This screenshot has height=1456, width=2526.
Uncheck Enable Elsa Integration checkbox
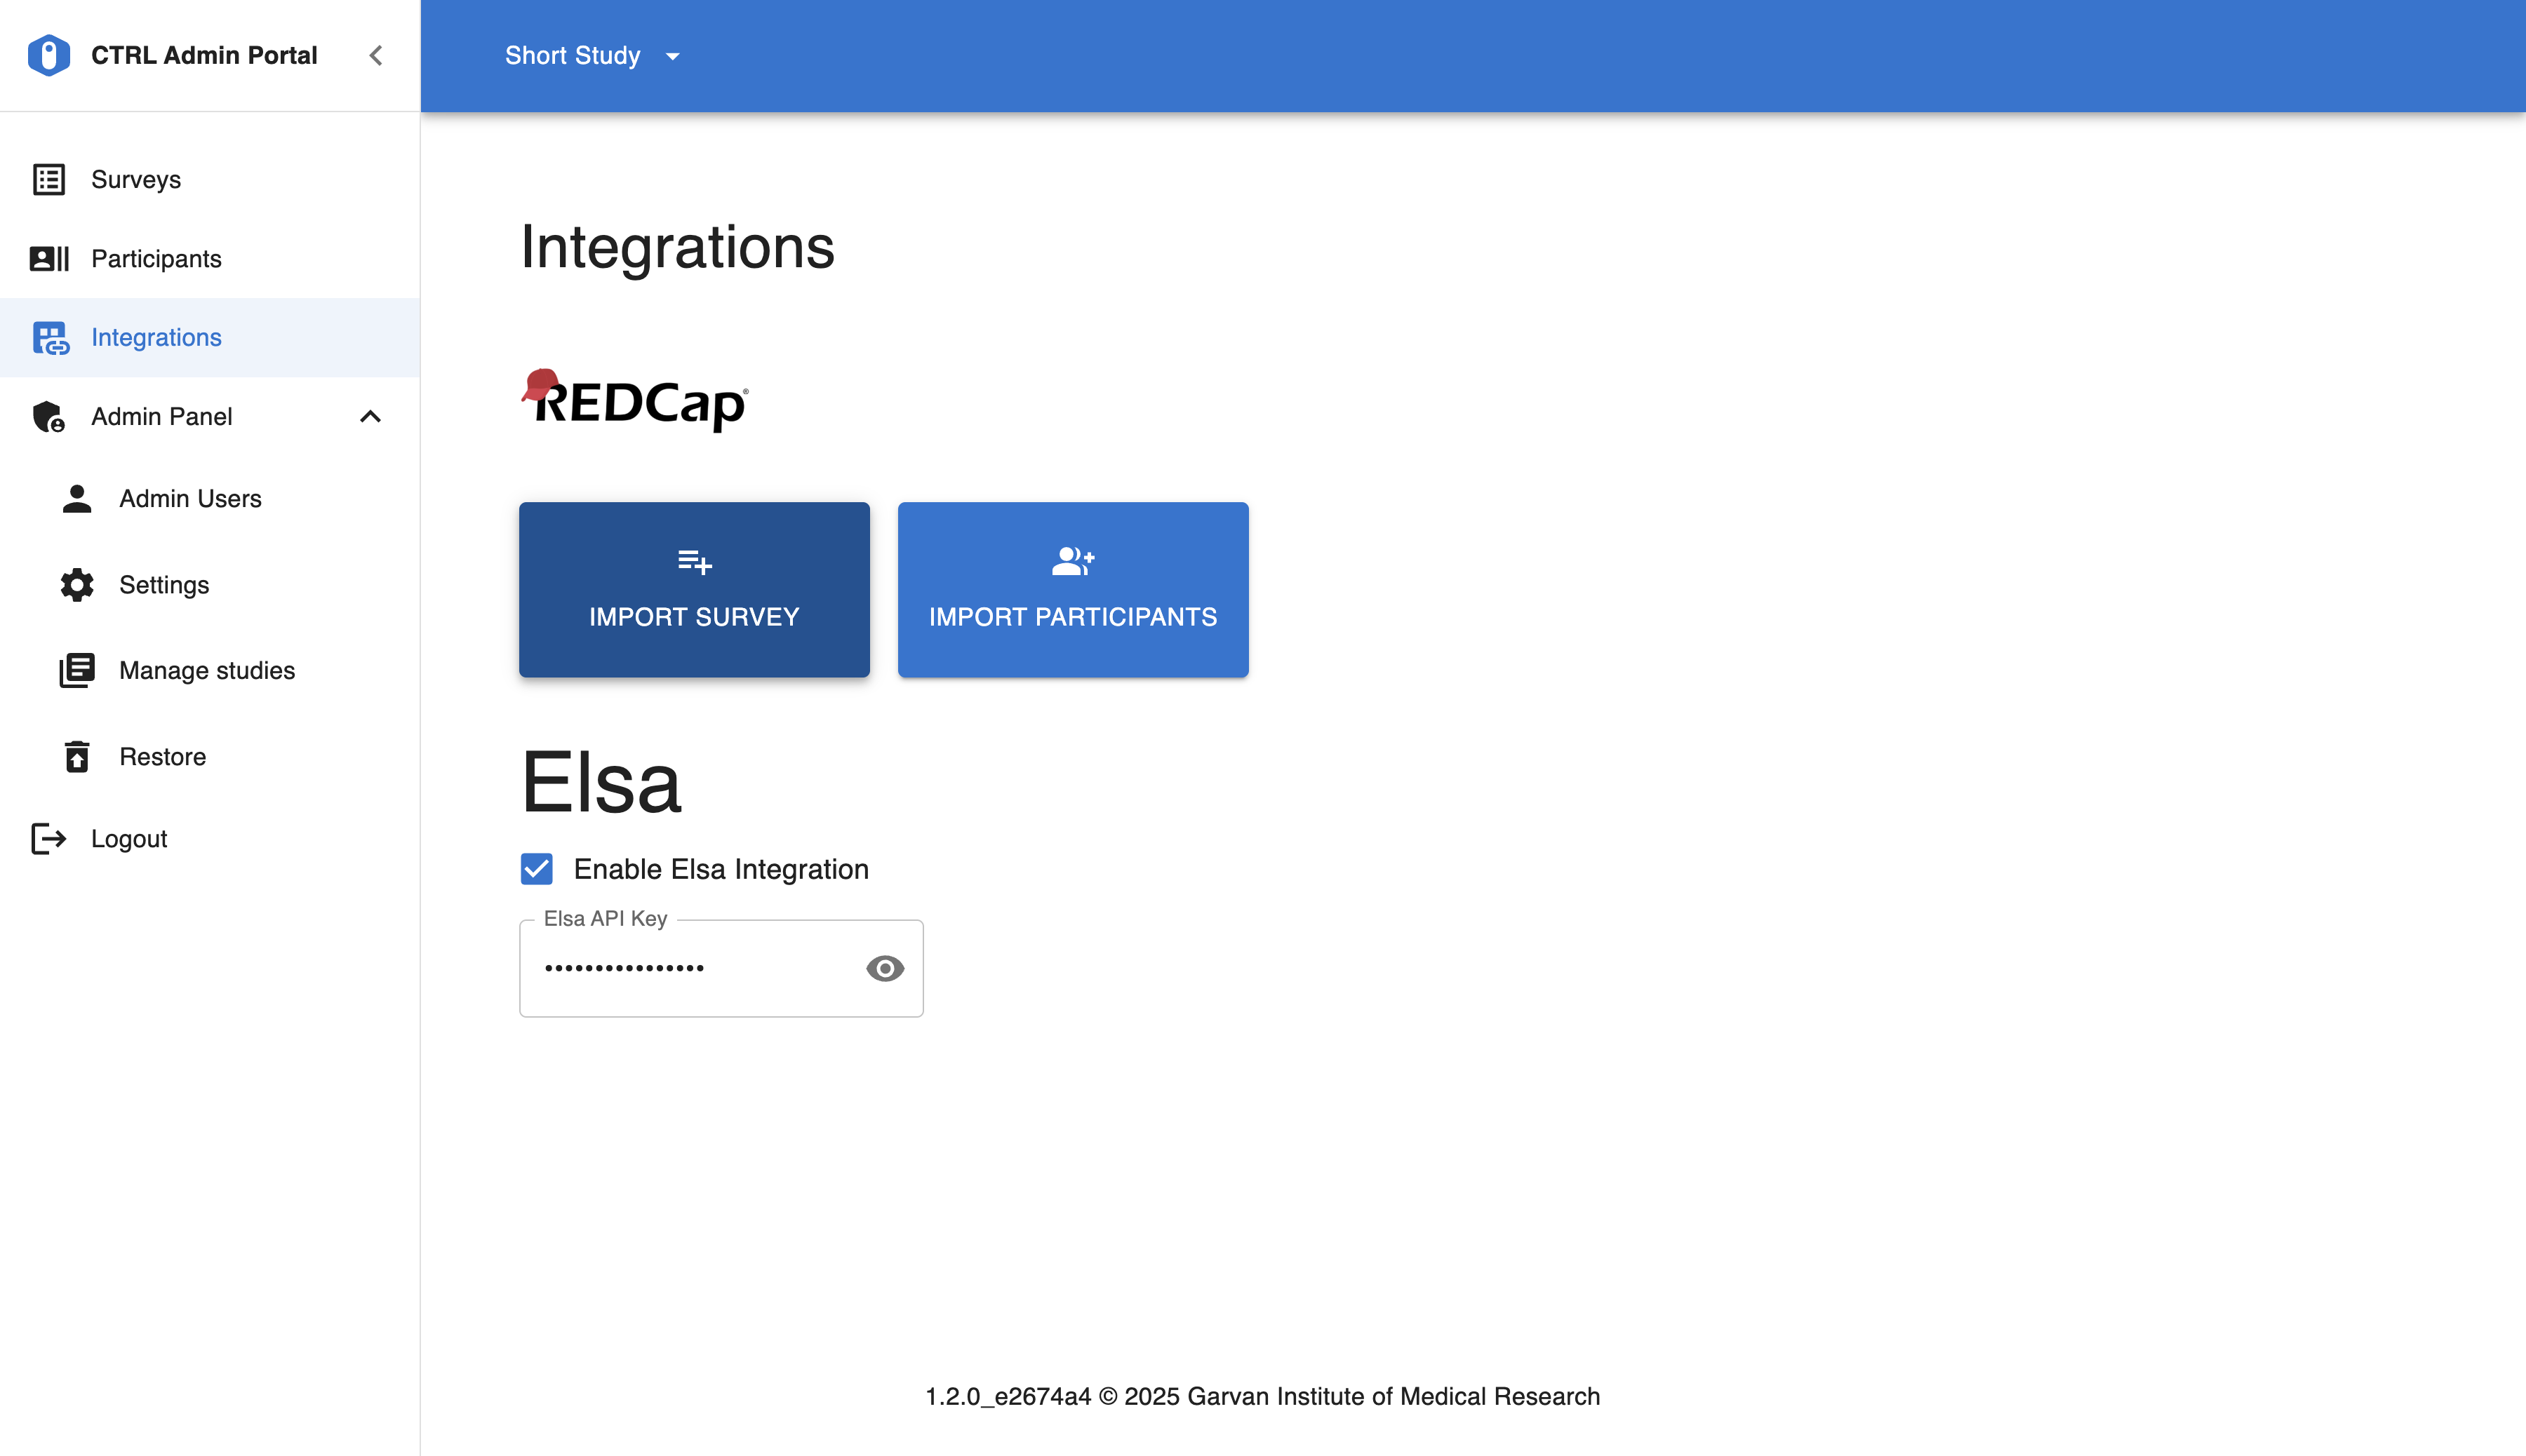click(x=536, y=869)
